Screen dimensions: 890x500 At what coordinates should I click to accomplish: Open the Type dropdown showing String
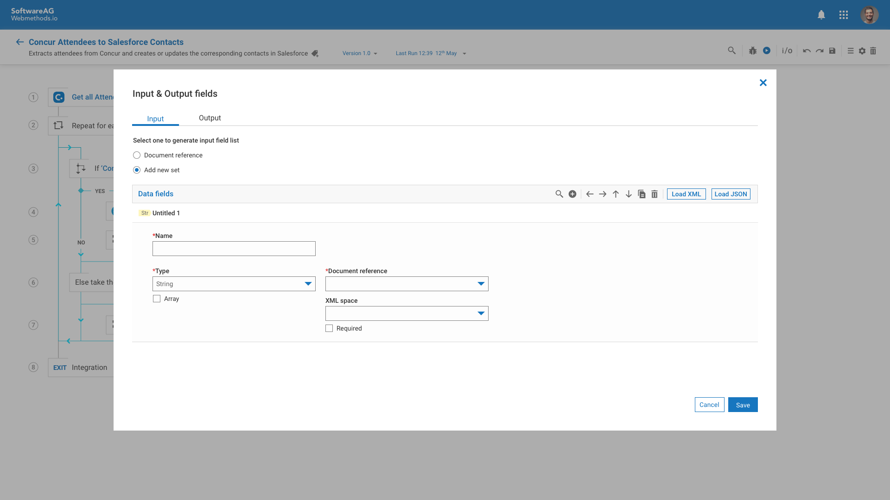point(234,284)
